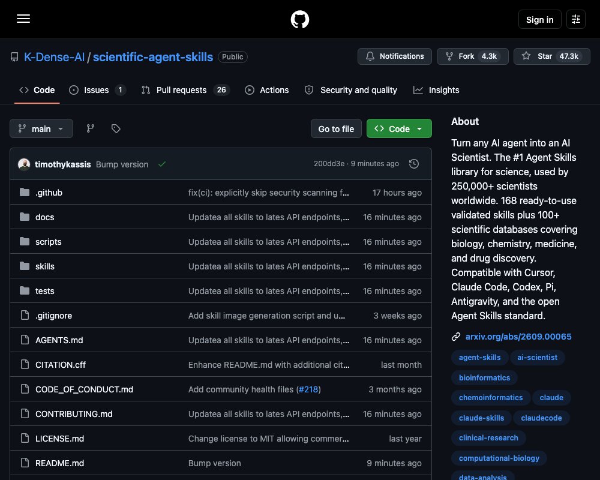Image resolution: width=600 pixels, height=480 pixels.
Task: Fork the repository
Action: coord(472,56)
